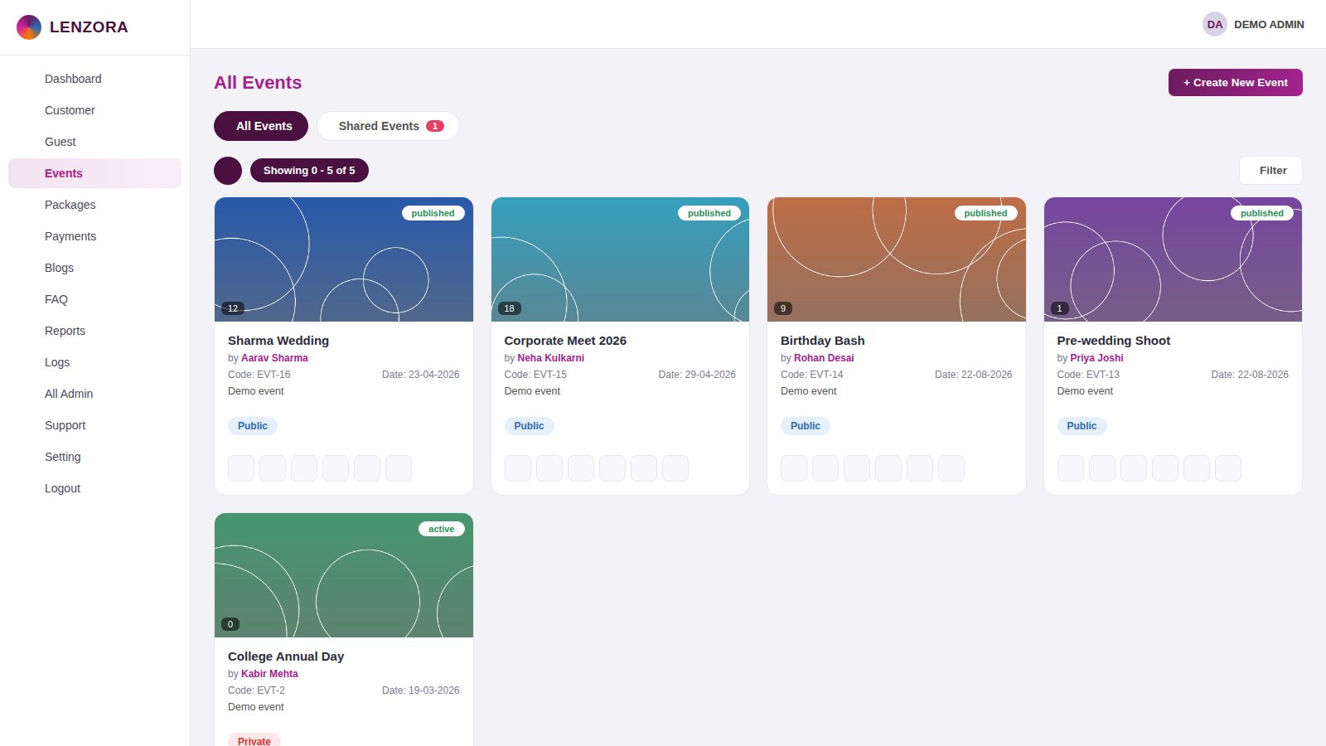1326x746 pixels.
Task: Click the round button beside Showing 0 - 5
Action: point(228,171)
